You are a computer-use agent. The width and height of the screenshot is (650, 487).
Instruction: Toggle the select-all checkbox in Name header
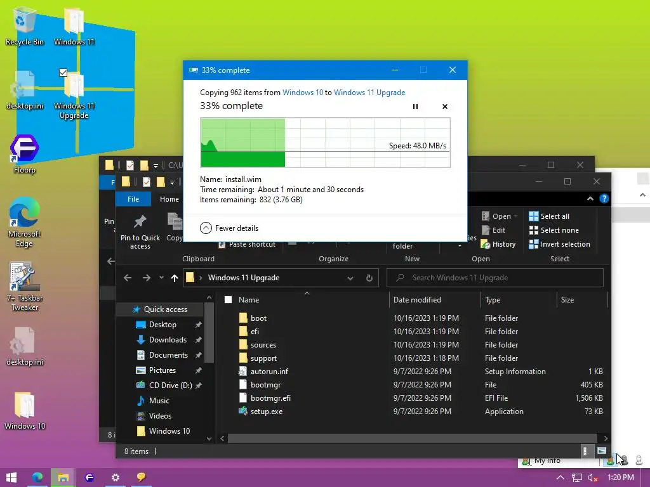228,300
